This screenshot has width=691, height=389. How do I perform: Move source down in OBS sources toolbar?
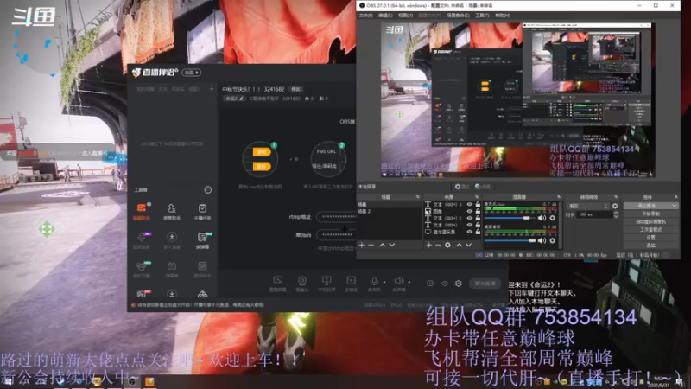coord(468,245)
